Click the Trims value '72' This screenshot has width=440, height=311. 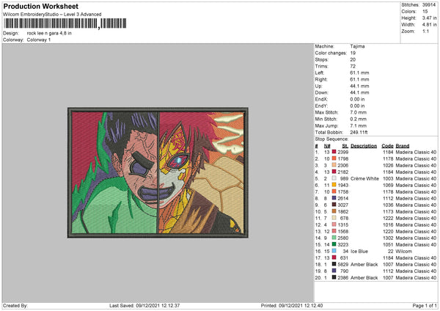(353, 66)
